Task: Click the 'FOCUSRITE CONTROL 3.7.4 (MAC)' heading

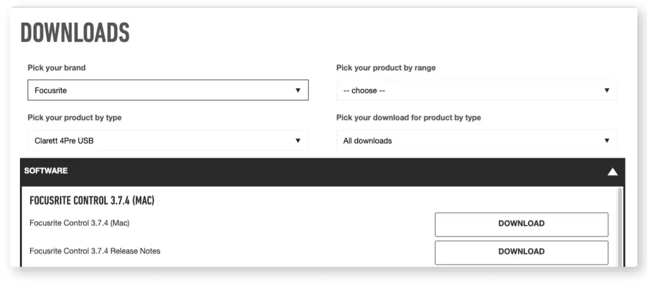Action: 92,201
